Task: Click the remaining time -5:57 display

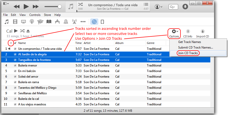Action: coord(146,9)
